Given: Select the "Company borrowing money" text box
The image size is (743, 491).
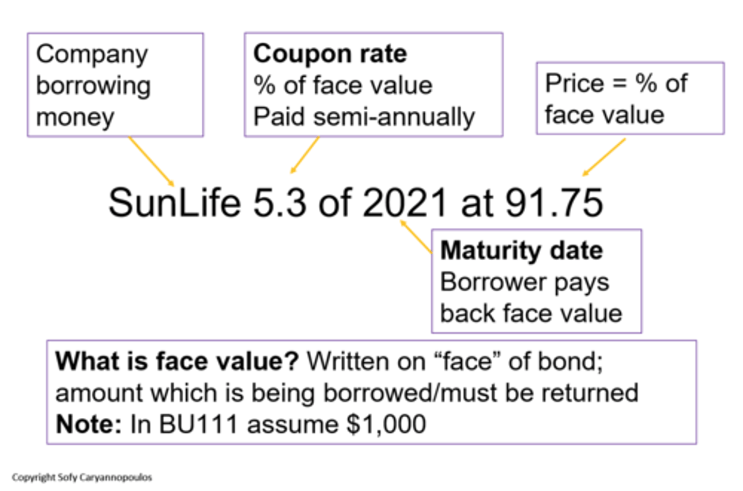Looking at the screenshot, I should point(115,85).
